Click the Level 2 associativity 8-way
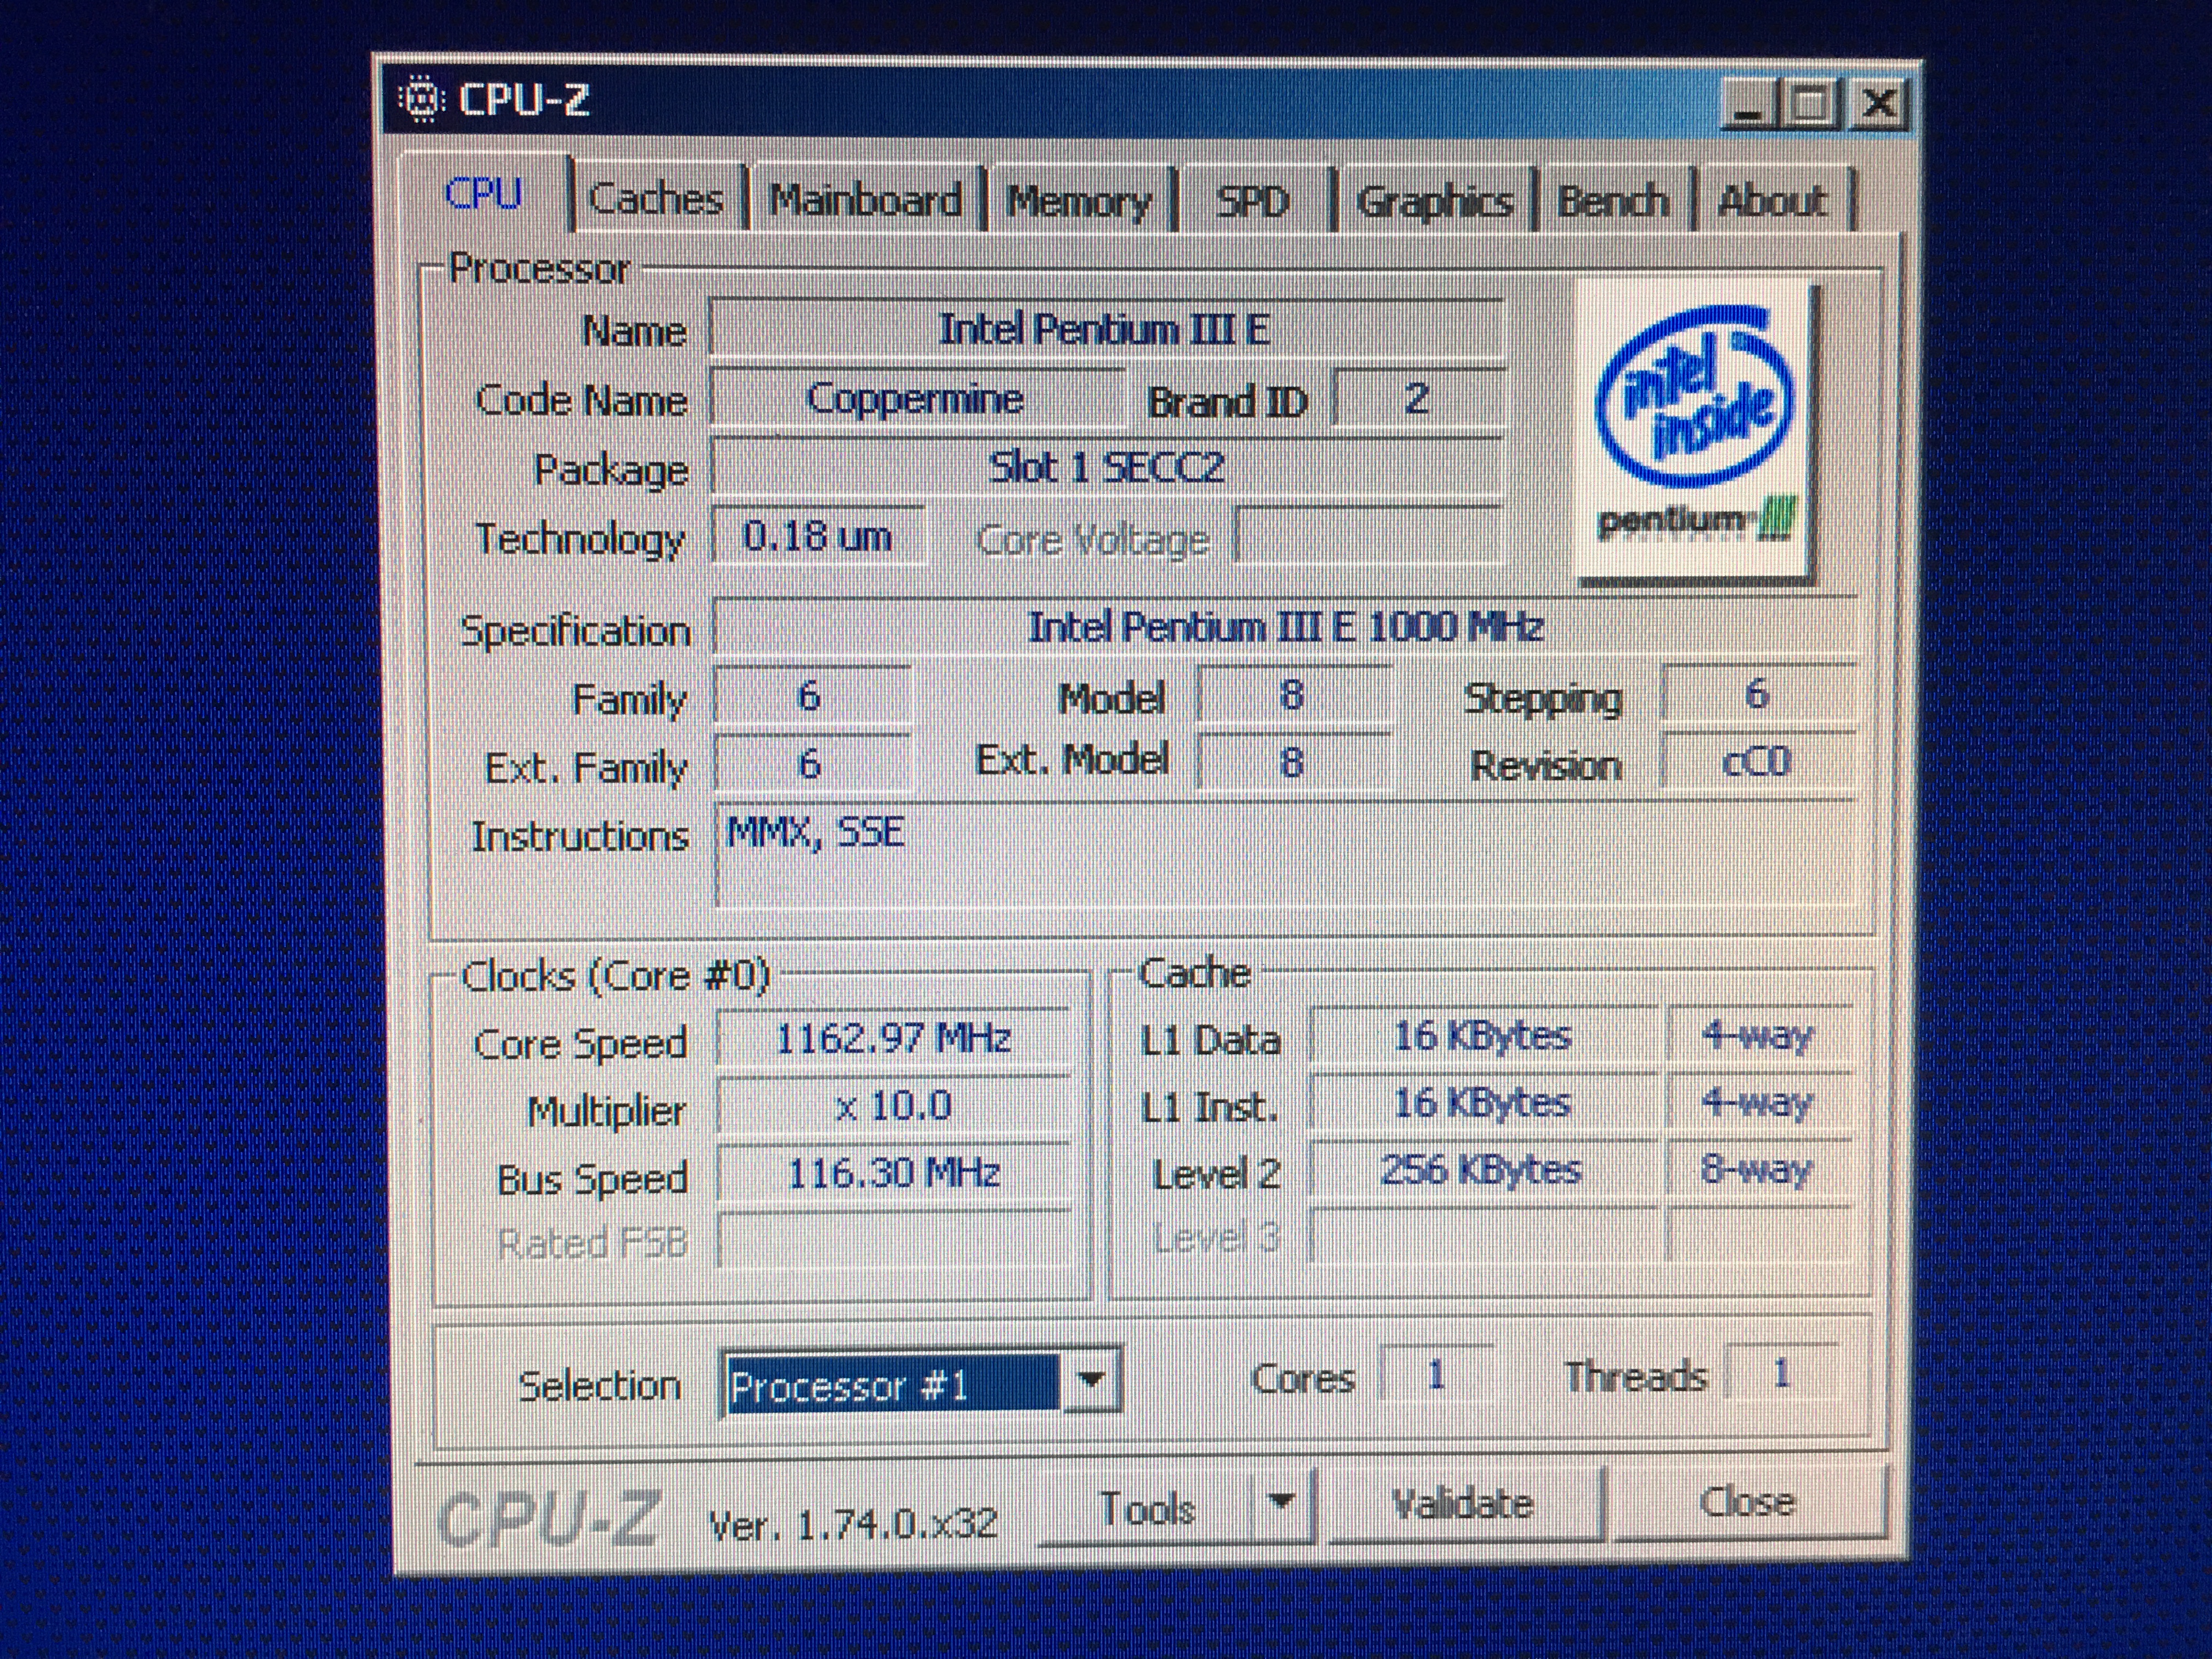The image size is (2212, 1659). (x=1759, y=1168)
